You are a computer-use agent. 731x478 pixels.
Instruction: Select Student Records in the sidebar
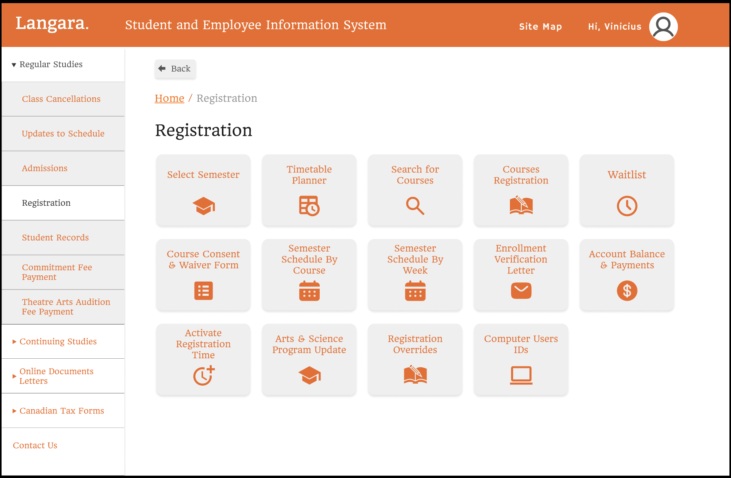pyautogui.click(x=55, y=237)
